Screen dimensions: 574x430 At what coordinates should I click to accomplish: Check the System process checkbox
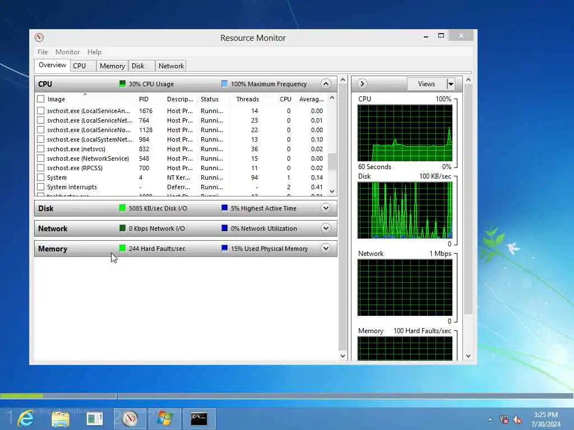point(40,177)
